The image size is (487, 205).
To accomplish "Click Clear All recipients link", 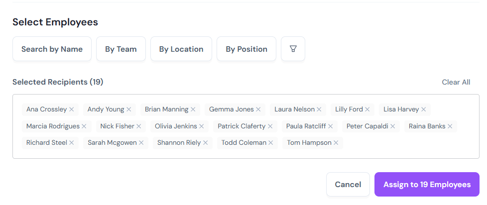I will [456, 82].
